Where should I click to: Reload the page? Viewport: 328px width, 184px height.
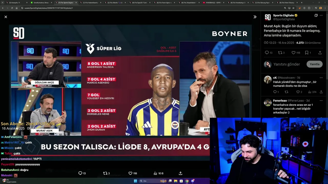[12, 8]
